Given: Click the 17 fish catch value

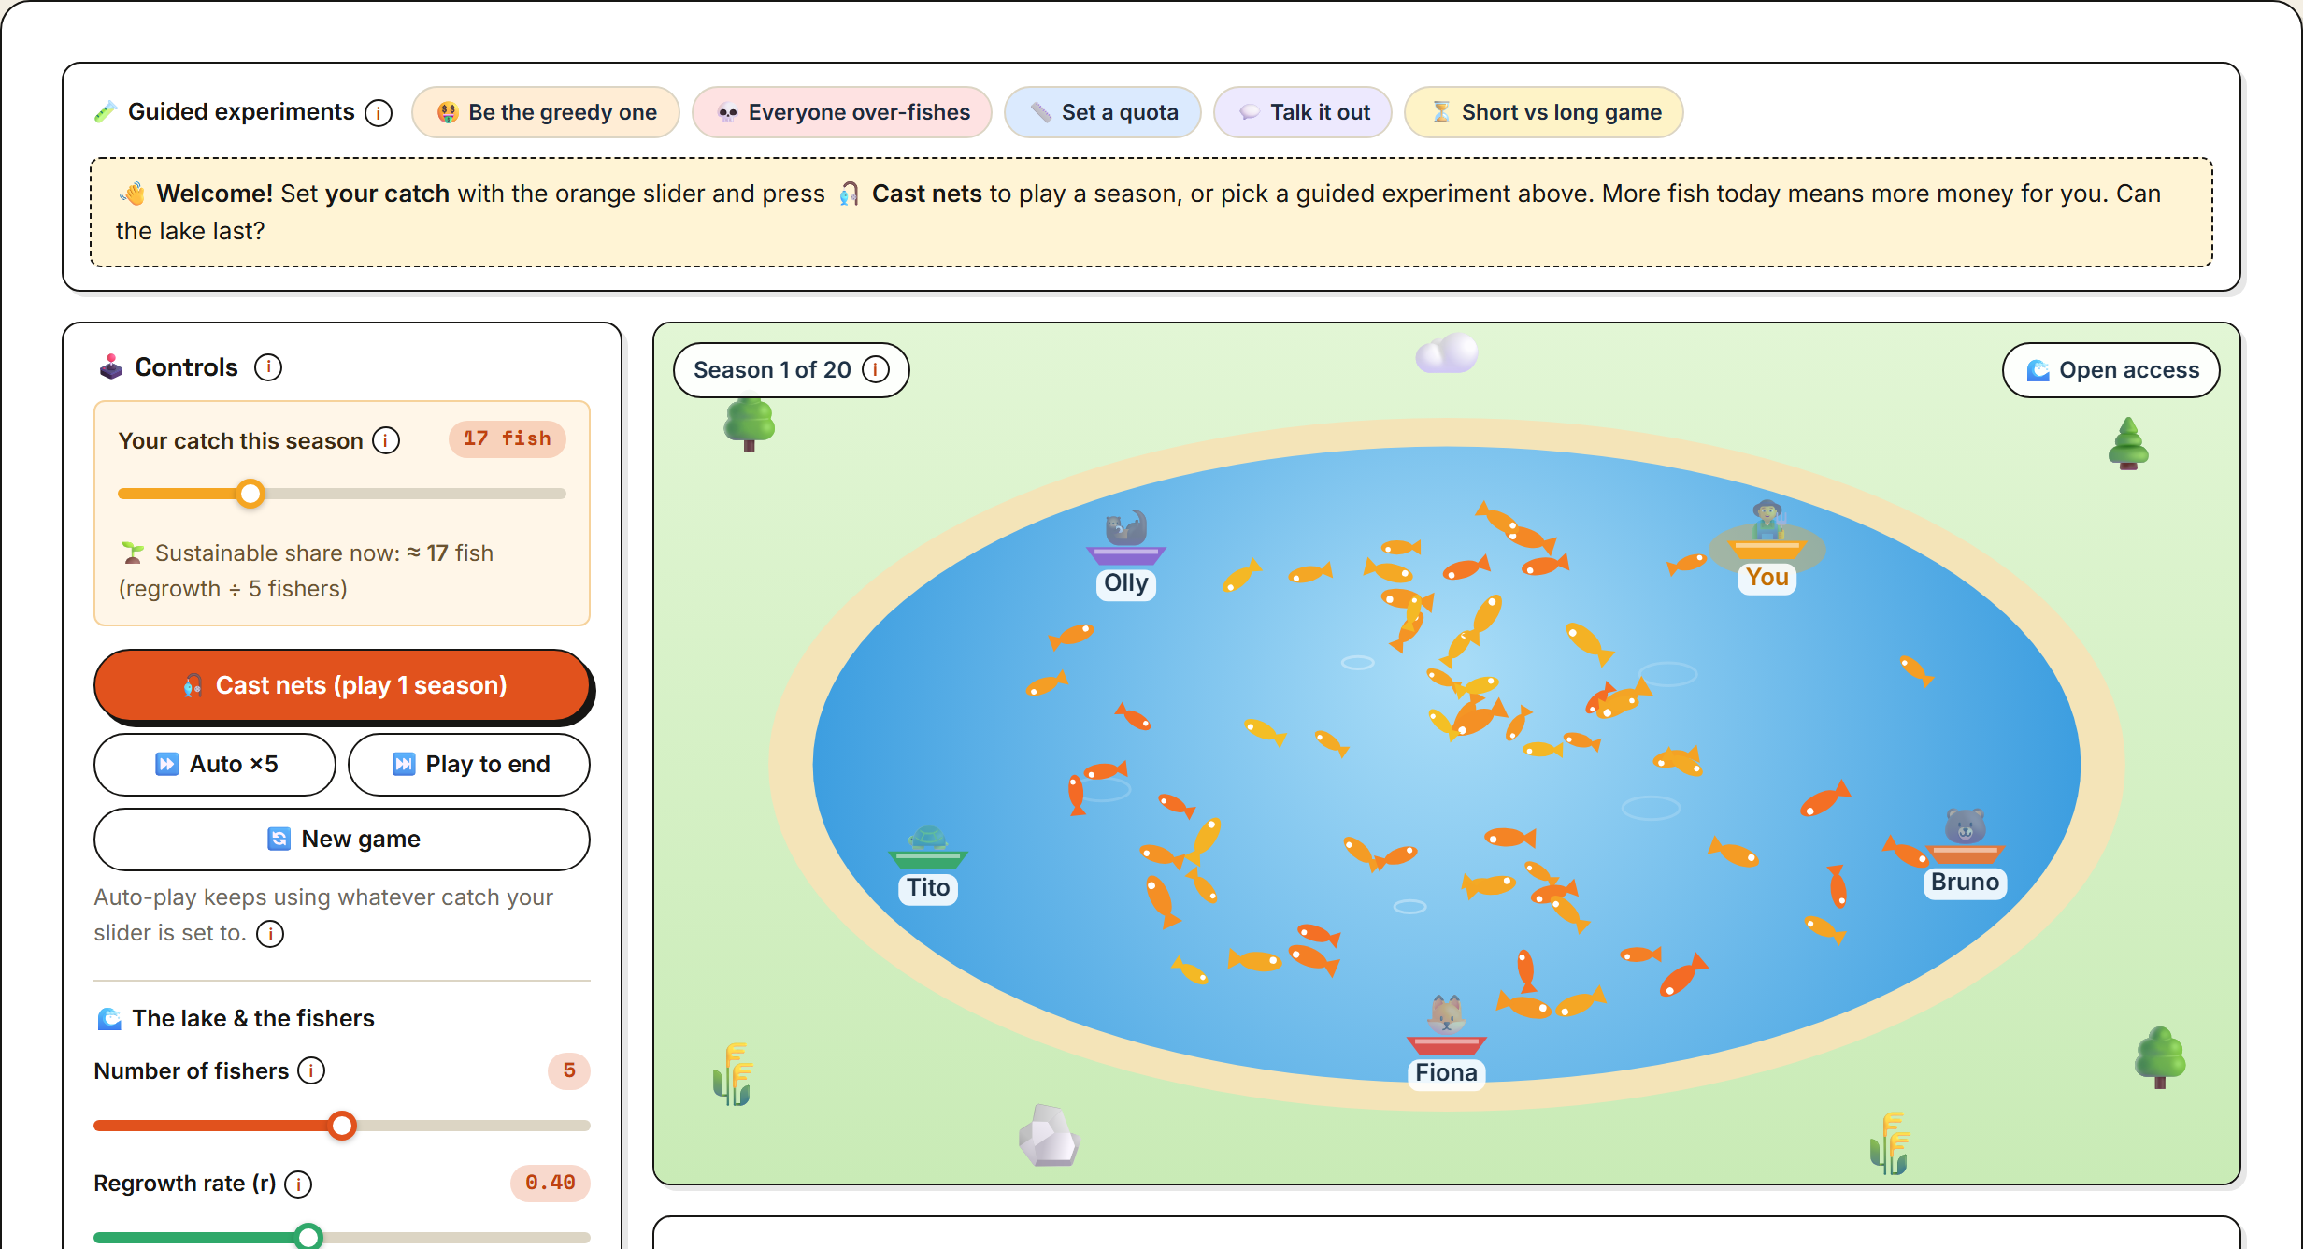Looking at the screenshot, I should point(508,439).
